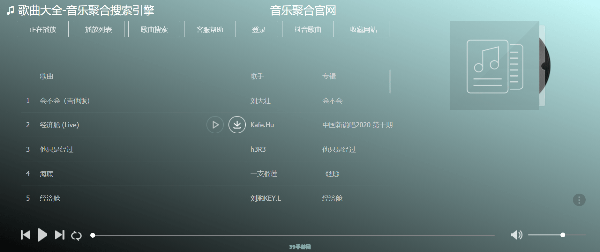Click the album 《独》

coord(332,174)
